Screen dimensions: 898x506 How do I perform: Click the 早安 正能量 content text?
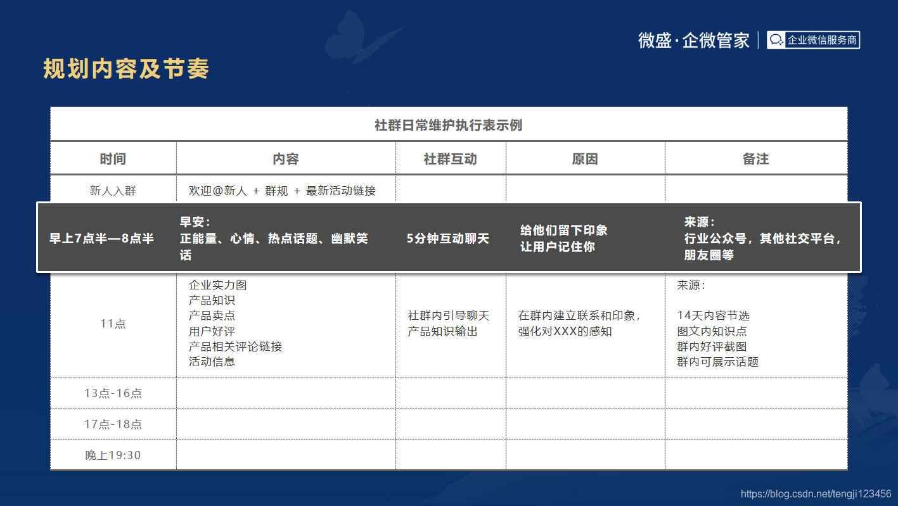point(274,239)
